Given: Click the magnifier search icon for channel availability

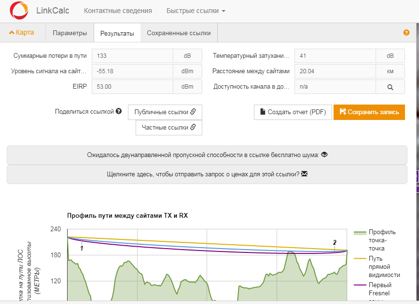Looking at the screenshot, I should pos(390,87).
